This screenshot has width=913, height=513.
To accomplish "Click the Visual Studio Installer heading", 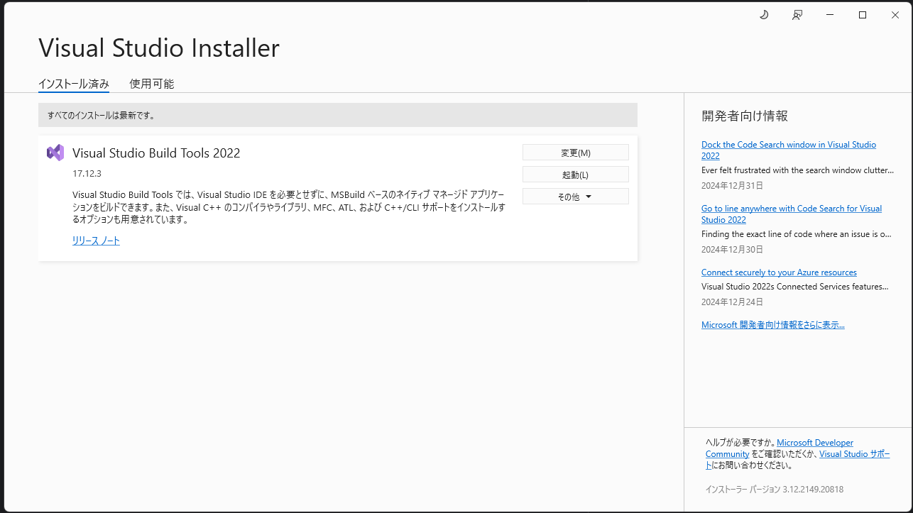I will [159, 48].
